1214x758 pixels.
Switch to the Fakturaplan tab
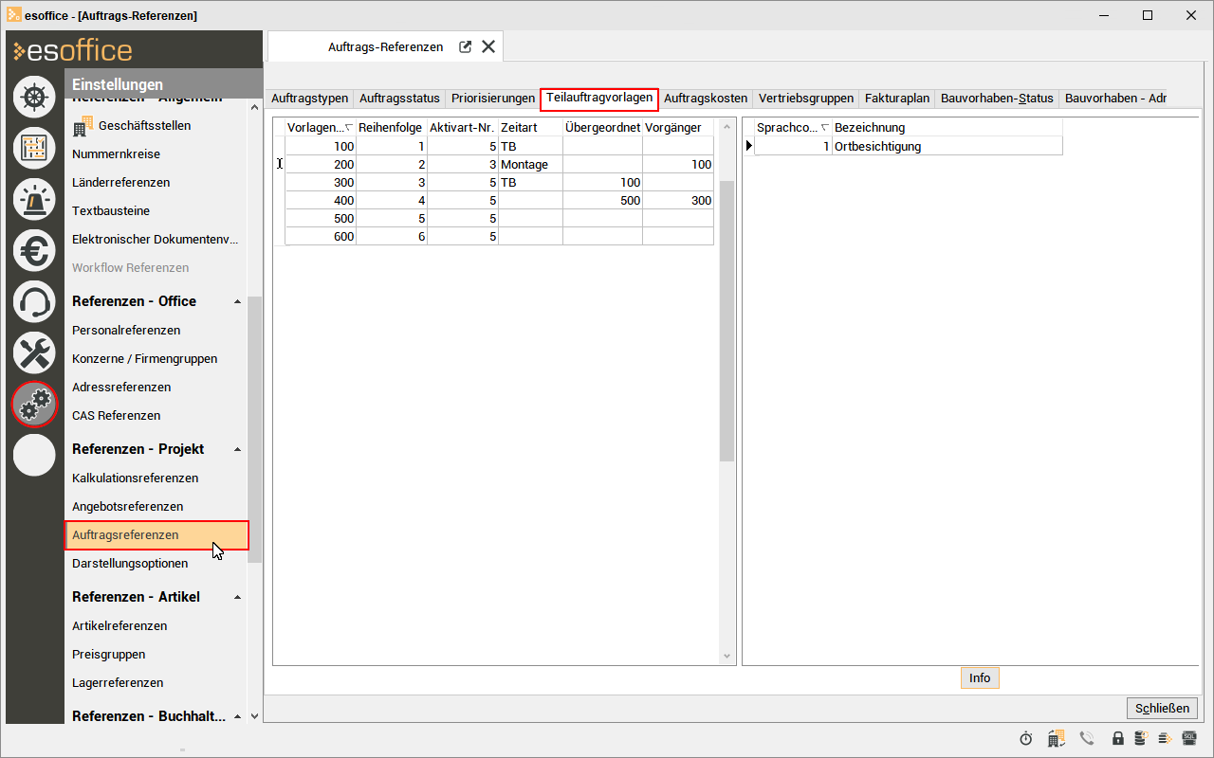click(x=897, y=99)
